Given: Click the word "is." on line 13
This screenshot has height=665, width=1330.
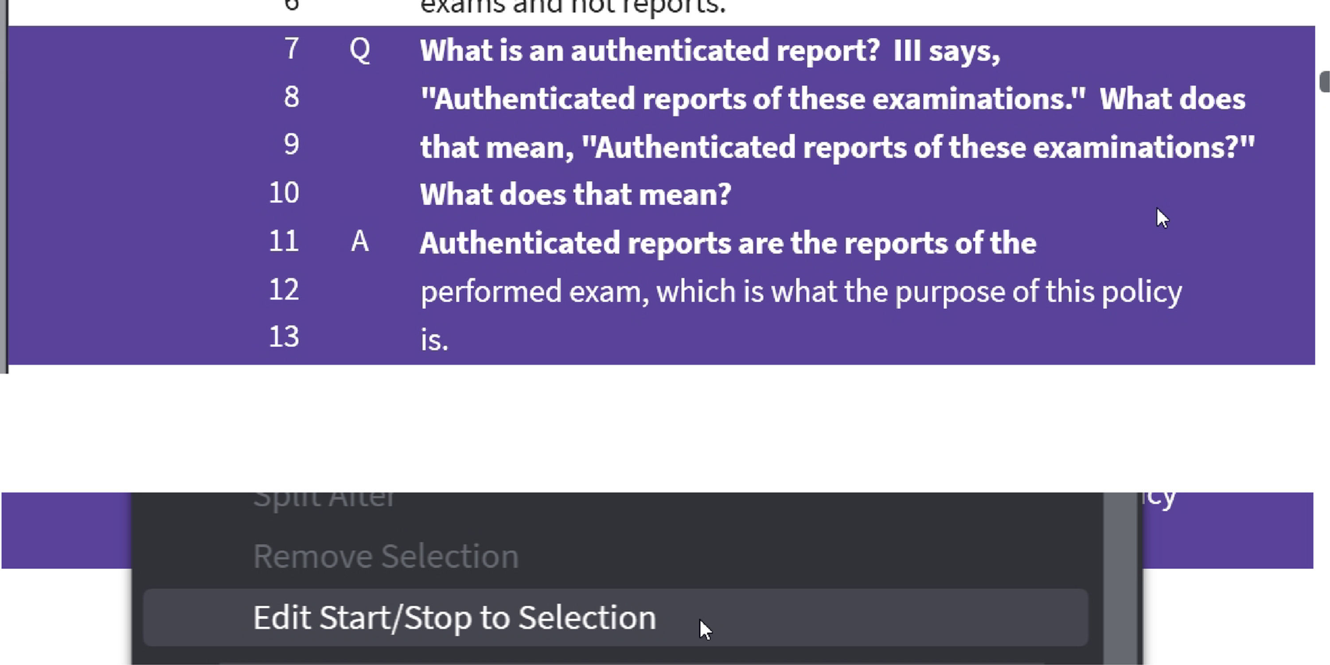Looking at the screenshot, I should [434, 340].
